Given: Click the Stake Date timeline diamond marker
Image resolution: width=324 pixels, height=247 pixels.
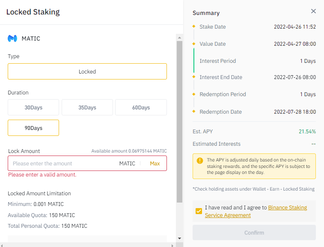Looking at the screenshot, I should pyautogui.click(x=194, y=26).
